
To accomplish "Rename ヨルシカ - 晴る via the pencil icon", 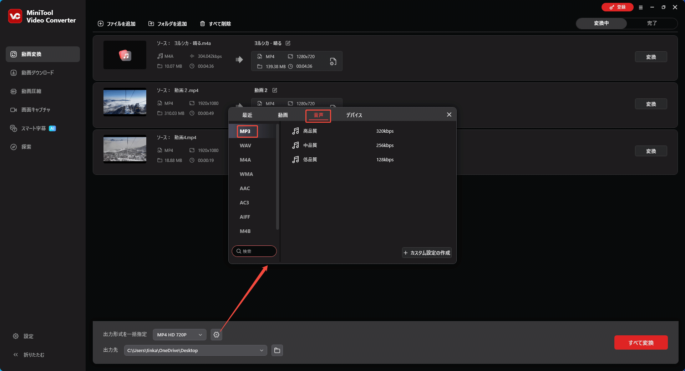I will tap(288, 43).
